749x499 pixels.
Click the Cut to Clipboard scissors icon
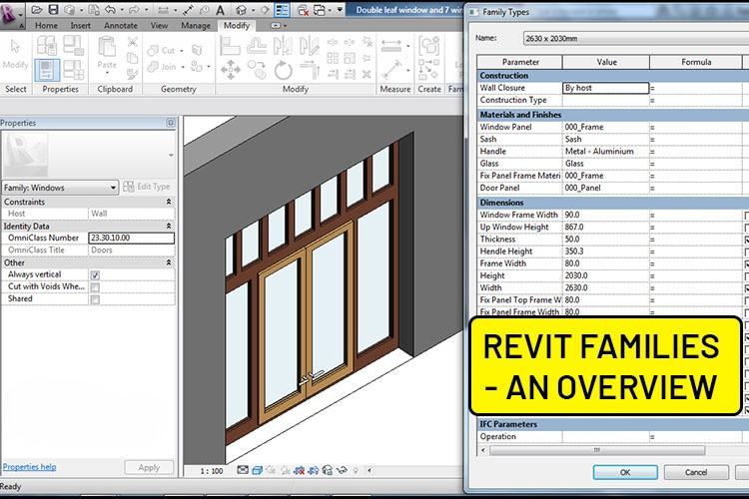(x=132, y=43)
